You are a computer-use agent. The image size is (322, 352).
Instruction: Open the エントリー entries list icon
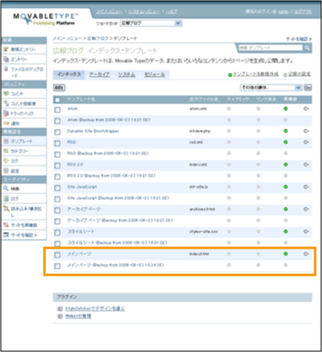click(x=6, y=59)
